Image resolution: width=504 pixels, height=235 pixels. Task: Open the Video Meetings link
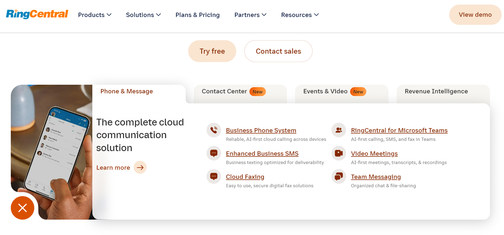(374, 154)
